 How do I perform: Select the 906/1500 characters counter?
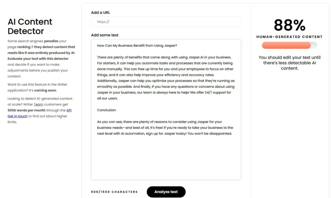[x=114, y=192]
